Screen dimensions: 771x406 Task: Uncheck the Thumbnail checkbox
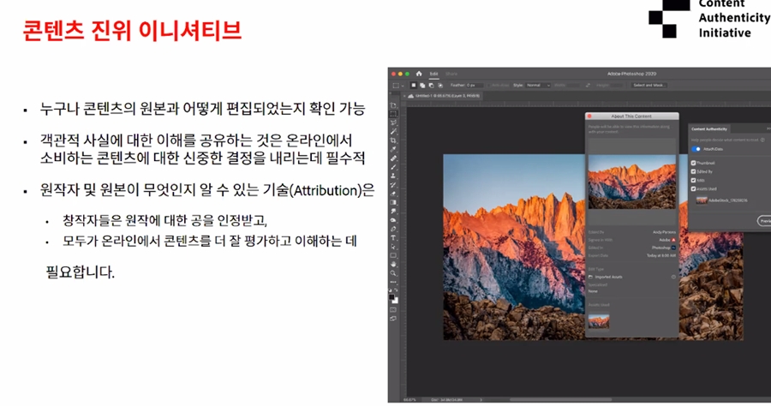point(693,163)
